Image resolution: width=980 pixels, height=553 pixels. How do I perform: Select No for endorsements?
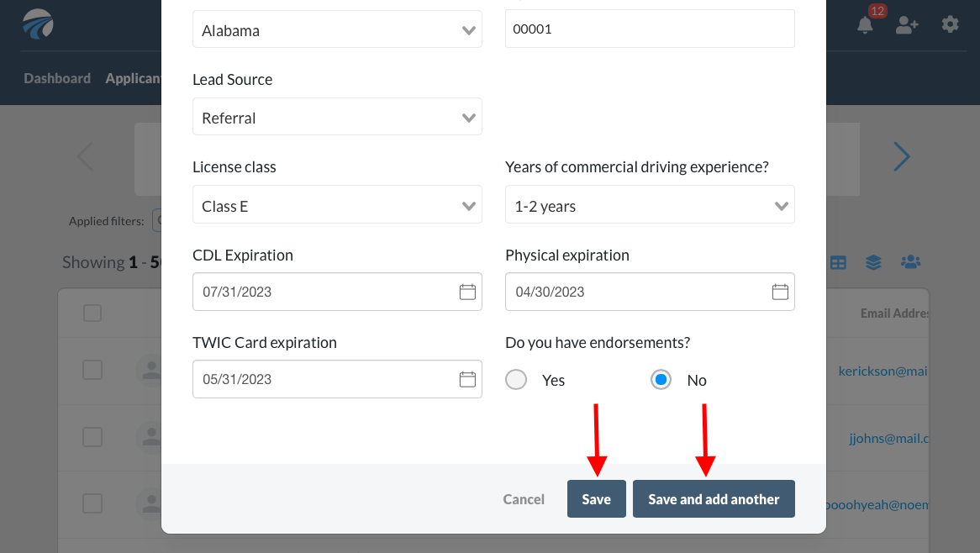(x=661, y=380)
